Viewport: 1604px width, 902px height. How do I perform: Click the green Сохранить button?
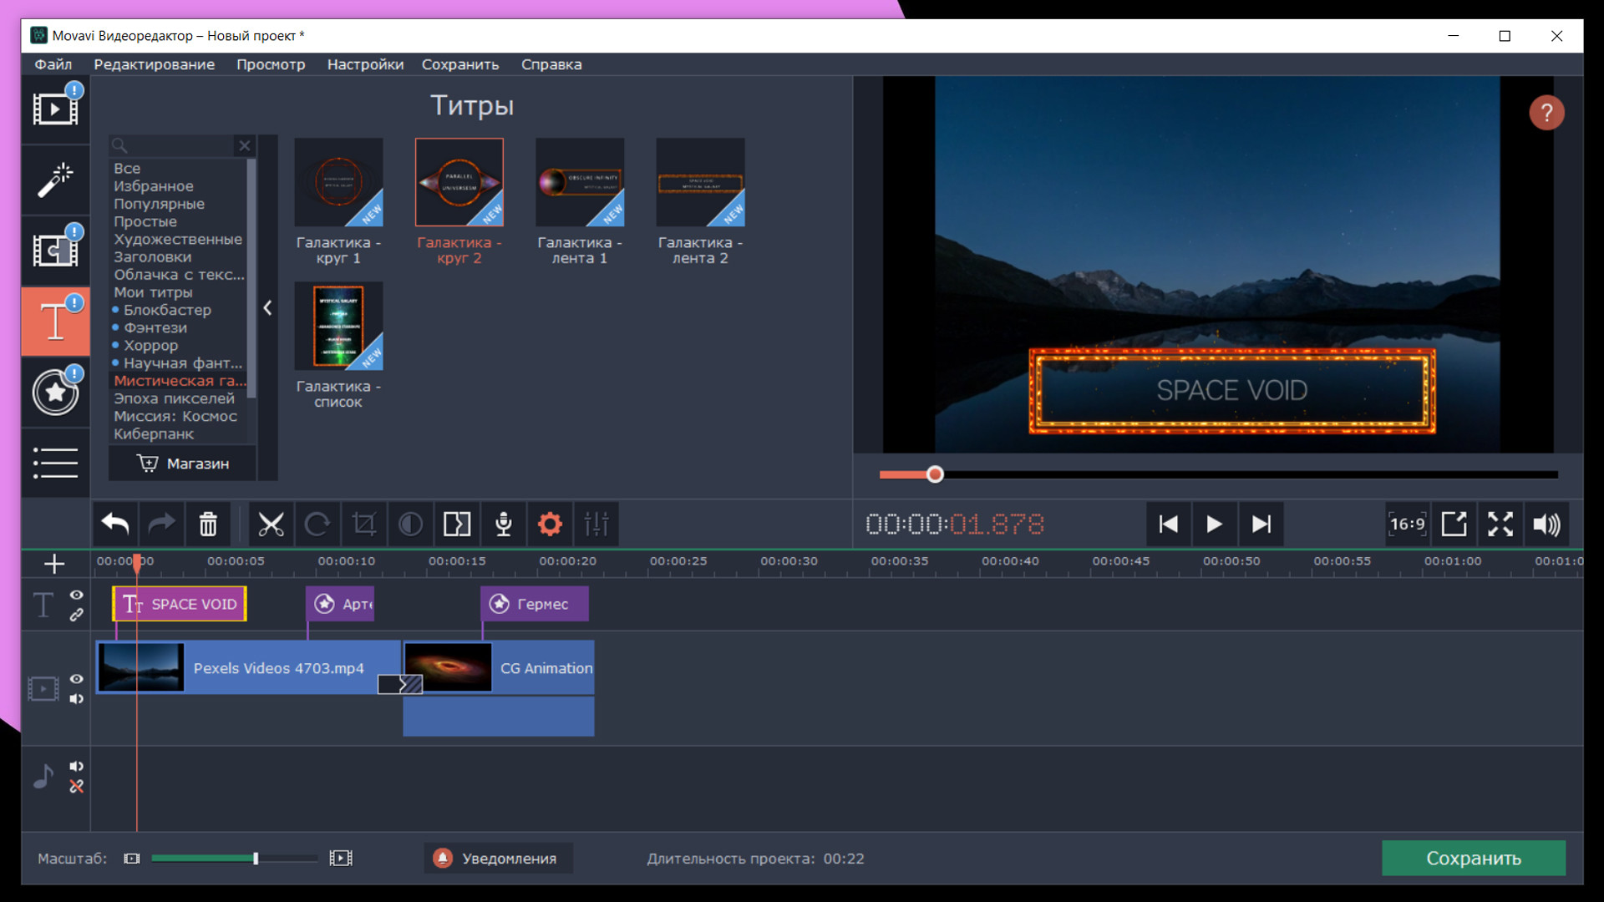[1473, 859]
